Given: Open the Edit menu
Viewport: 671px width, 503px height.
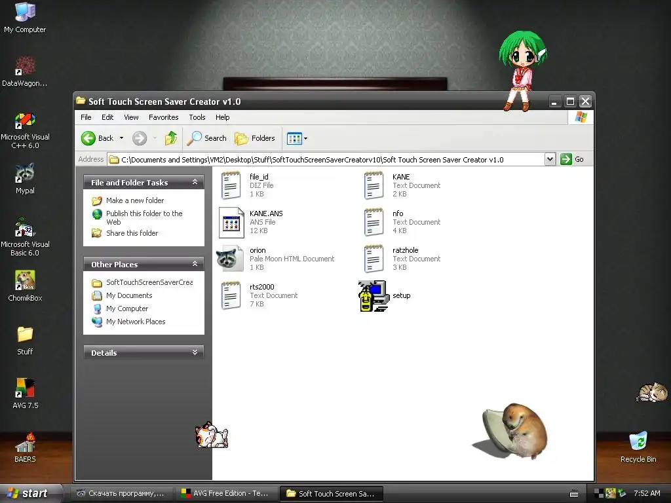Looking at the screenshot, I should click(107, 117).
